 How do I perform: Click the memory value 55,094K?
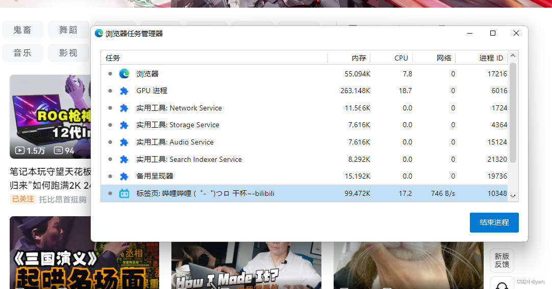357,74
